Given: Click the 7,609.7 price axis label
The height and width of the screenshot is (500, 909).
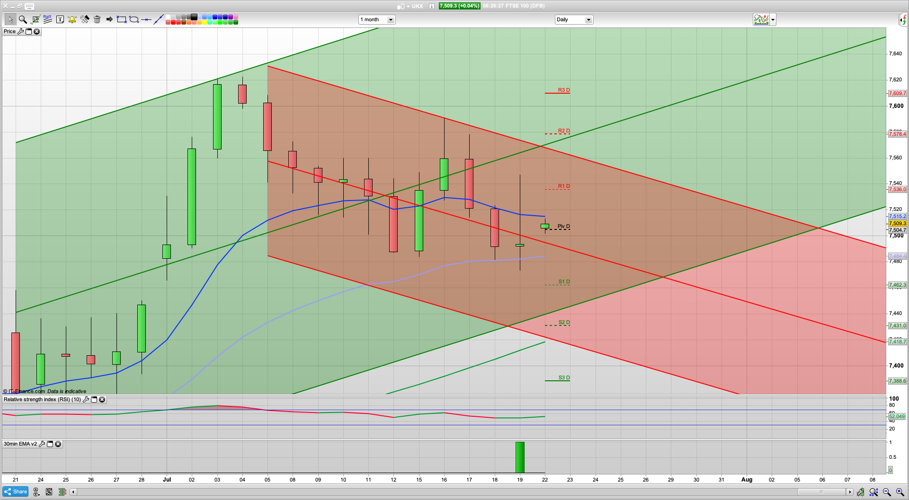Looking at the screenshot, I should point(897,93).
